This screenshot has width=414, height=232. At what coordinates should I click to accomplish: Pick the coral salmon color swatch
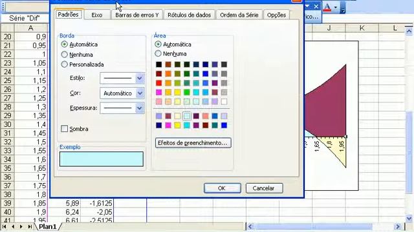point(206,116)
